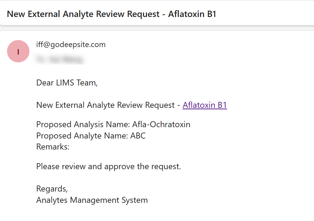Click "Please review and approve the request" sentence

click(108, 166)
